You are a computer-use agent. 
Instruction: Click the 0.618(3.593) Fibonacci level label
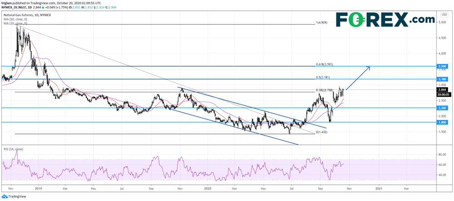(x=326, y=64)
